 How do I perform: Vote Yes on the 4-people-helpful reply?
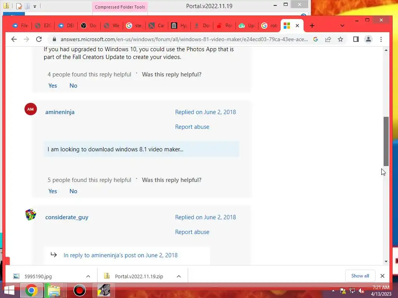[52, 86]
